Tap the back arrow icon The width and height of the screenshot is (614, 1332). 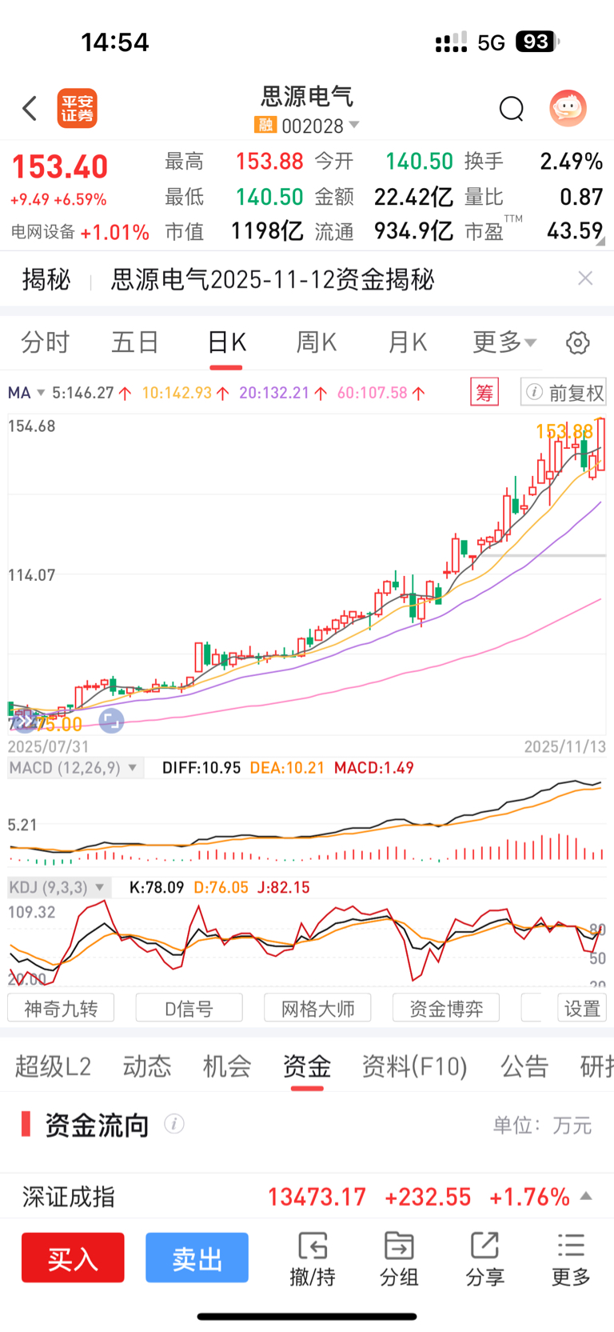click(x=30, y=108)
